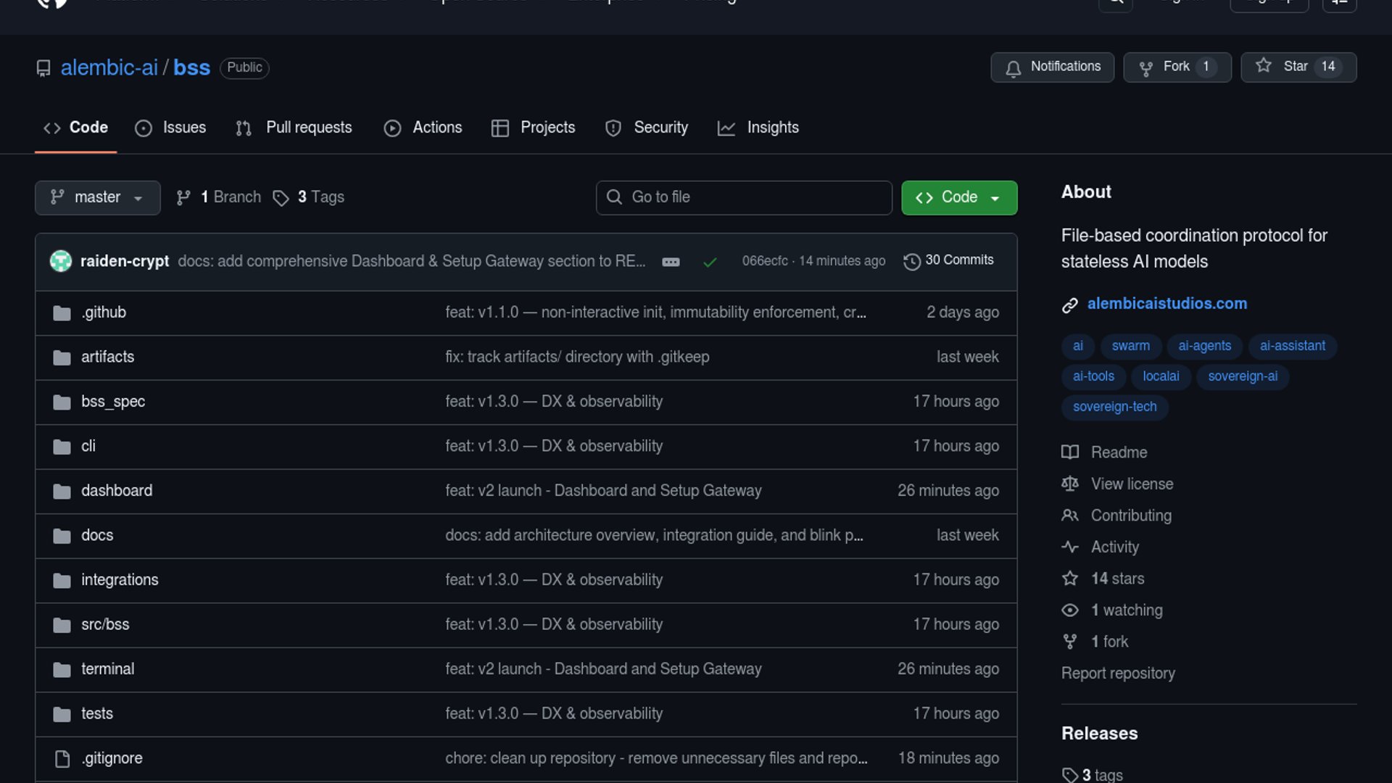
Task: Open the master branch dropdown
Action: (97, 197)
